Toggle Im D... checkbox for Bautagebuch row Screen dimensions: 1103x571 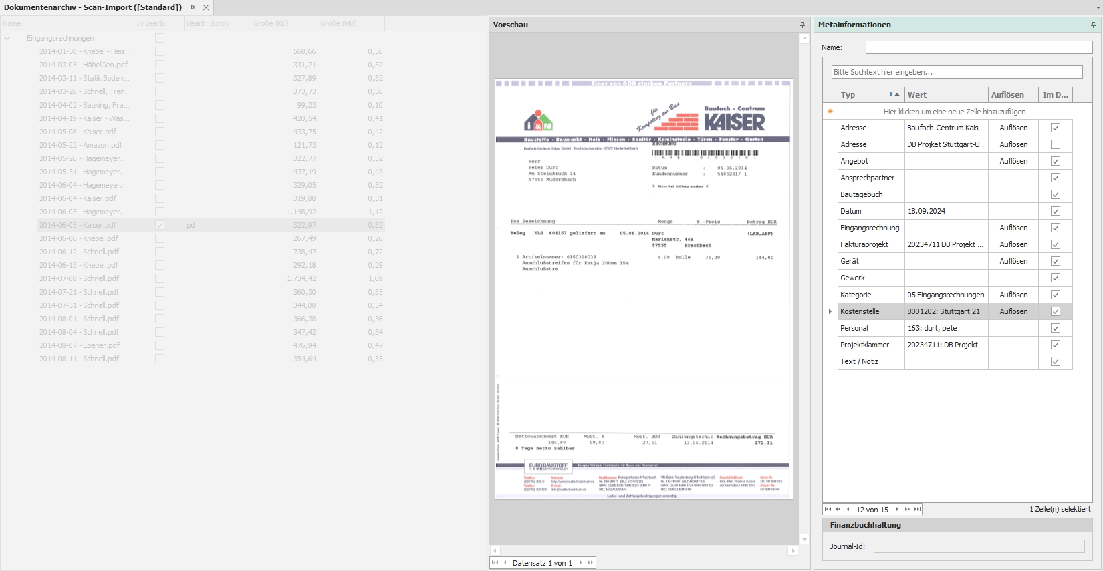tap(1056, 194)
